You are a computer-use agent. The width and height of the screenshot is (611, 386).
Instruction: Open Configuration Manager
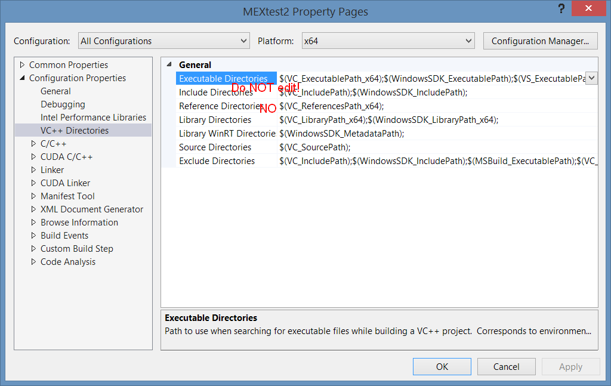click(540, 41)
